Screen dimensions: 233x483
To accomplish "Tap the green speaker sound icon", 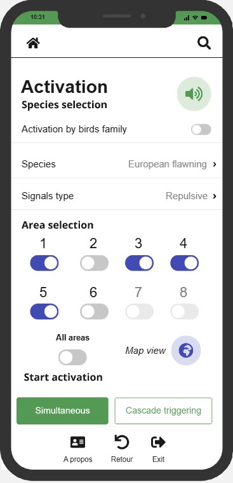I will [x=194, y=94].
